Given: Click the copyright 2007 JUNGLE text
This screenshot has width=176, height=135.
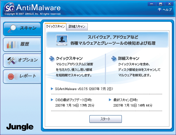Looking at the screenshot, I should pos(33,14).
